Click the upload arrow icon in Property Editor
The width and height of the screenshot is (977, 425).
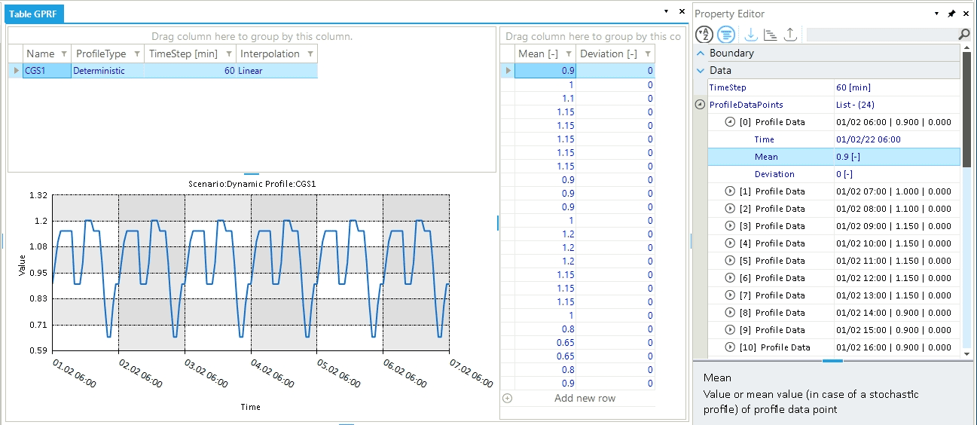789,34
